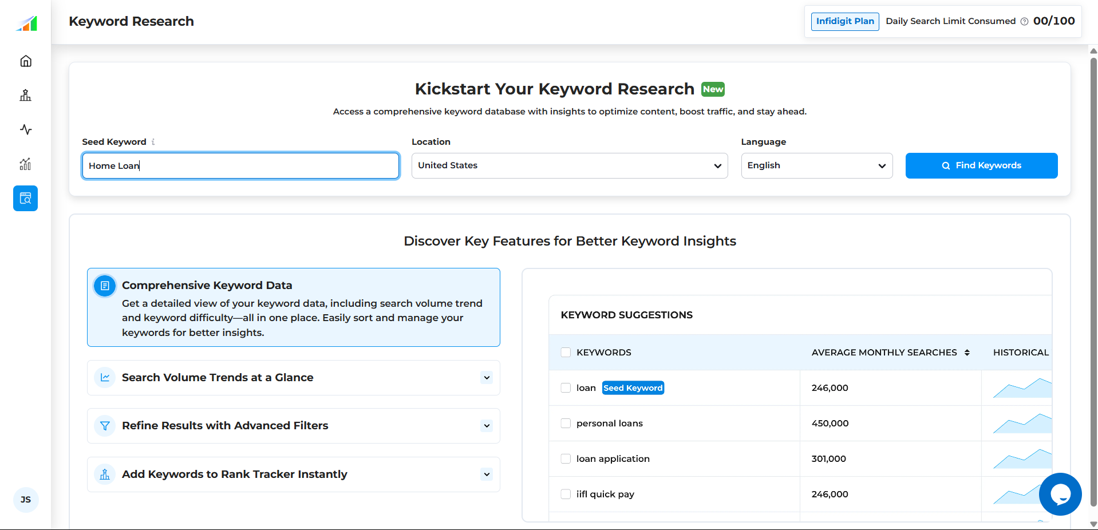Open the activity pulse sidebar icon

click(26, 129)
